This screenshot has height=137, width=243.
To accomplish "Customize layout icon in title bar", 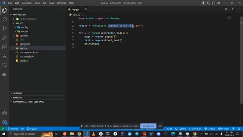I will [x=219, y=3].
